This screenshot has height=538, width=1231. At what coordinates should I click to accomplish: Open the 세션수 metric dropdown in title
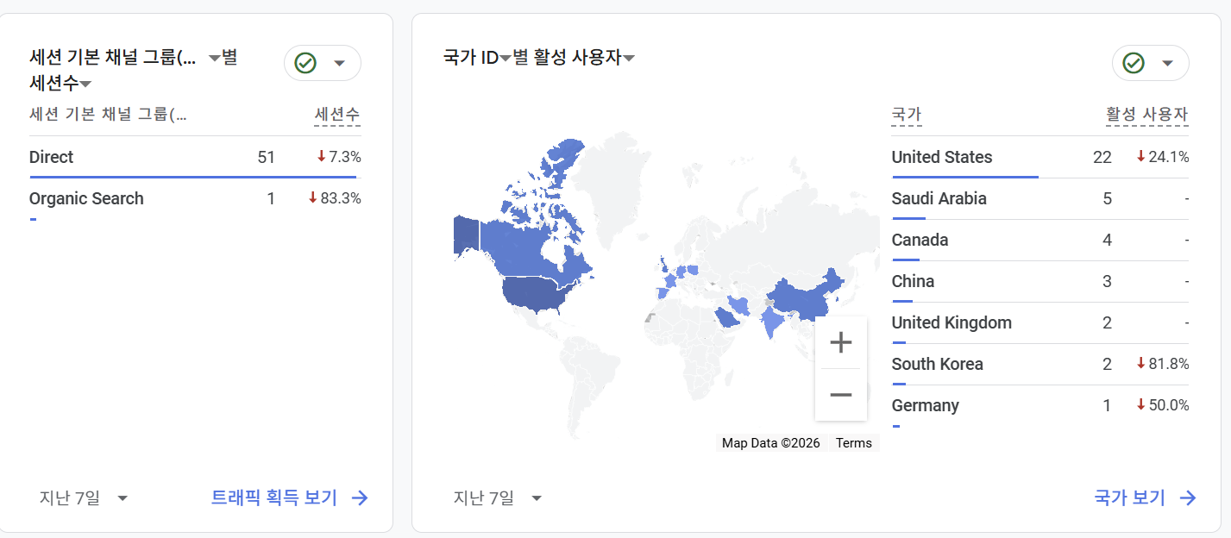tap(85, 84)
